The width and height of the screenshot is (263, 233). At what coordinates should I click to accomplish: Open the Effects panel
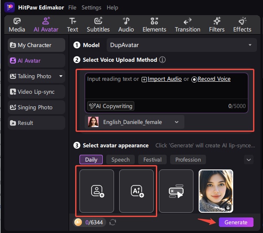[x=242, y=25]
